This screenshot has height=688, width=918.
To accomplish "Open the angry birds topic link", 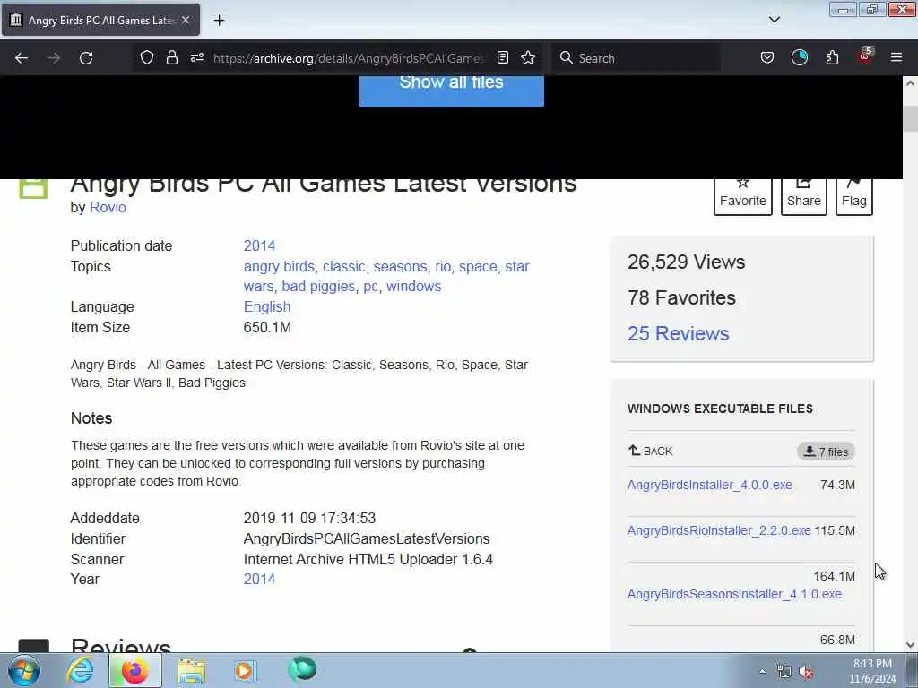I will click(279, 266).
